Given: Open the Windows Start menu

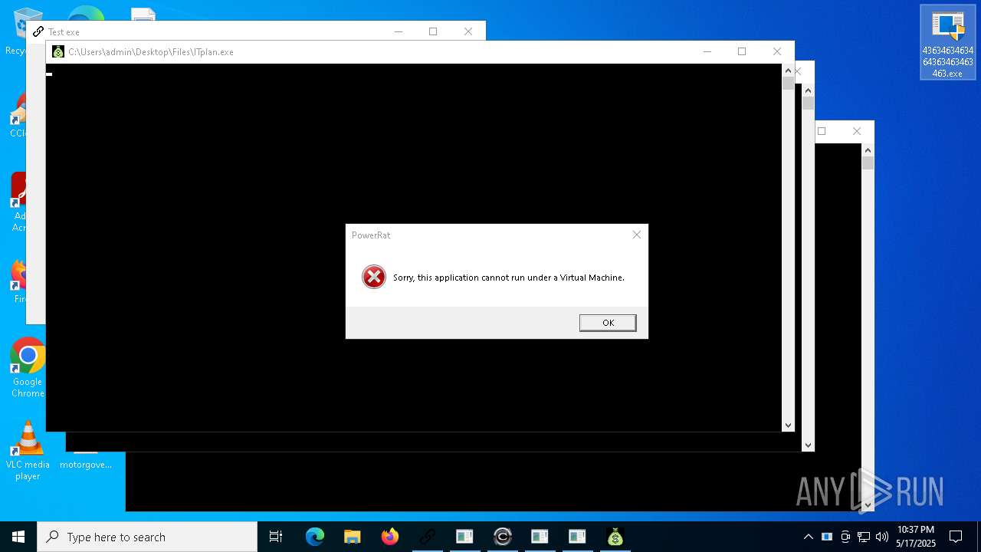Looking at the screenshot, I should (18, 537).
